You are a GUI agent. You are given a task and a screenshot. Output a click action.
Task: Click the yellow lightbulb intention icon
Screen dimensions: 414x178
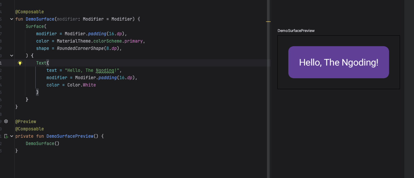20,63
